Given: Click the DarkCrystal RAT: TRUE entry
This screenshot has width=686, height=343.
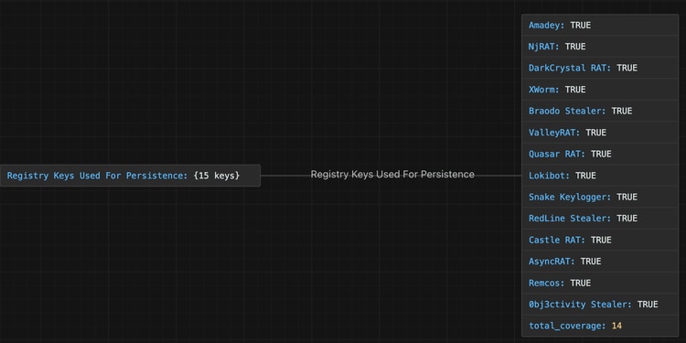Looking at the screenshot, I should point(600,68).
